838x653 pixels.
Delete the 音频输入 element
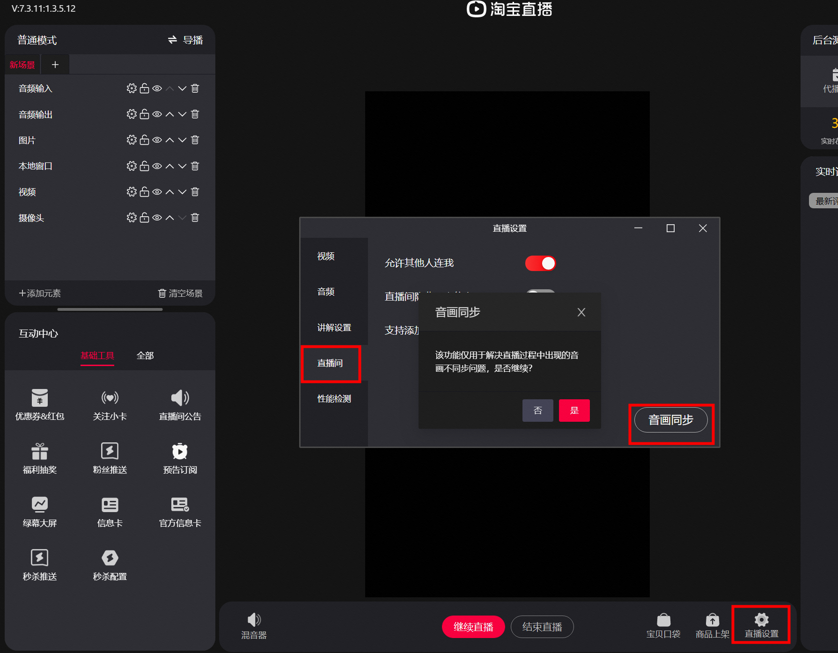click(x=195, y=88)
